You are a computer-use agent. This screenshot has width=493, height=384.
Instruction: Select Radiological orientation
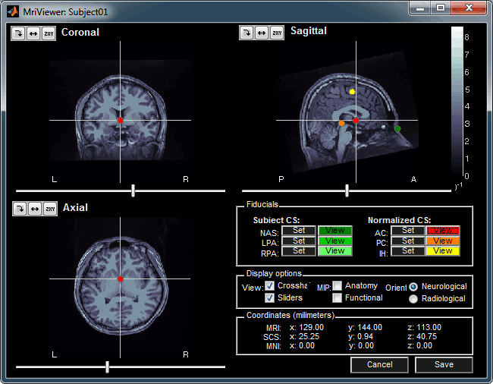pos(413,299)
